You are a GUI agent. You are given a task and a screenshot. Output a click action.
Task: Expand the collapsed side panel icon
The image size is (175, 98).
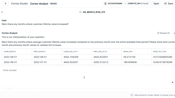click(2, 12)
